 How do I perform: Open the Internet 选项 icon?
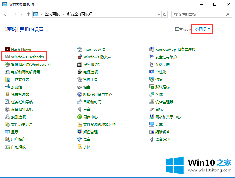(x=79, y=49)
